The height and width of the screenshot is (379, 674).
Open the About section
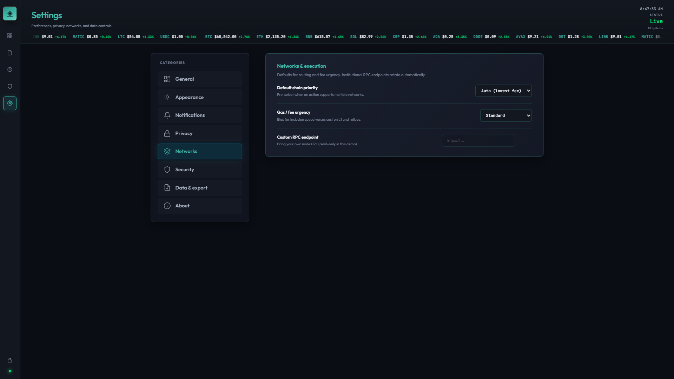pos(200,206)
